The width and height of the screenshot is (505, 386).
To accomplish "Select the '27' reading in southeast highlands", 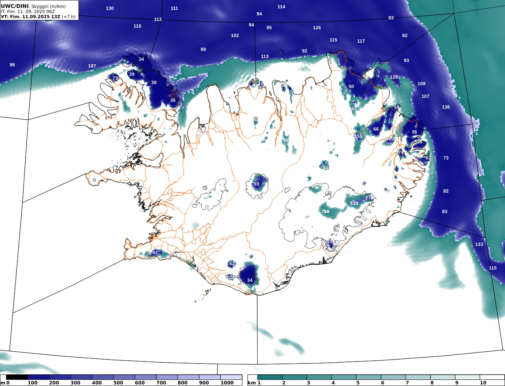I will pyautogui.click(x=368, y=198).
